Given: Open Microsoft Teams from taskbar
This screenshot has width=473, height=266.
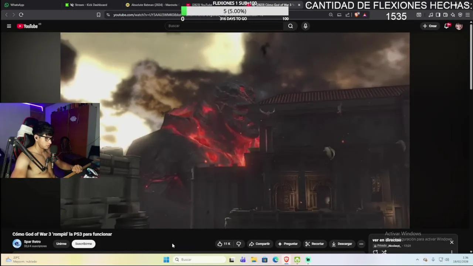Looking at the screenshot, I should 243,260.
